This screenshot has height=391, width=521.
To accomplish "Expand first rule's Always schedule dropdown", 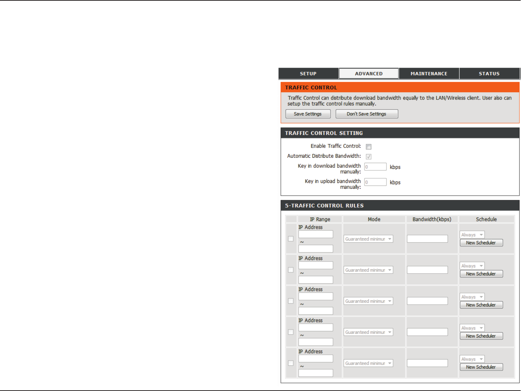I will pos(472,235).
